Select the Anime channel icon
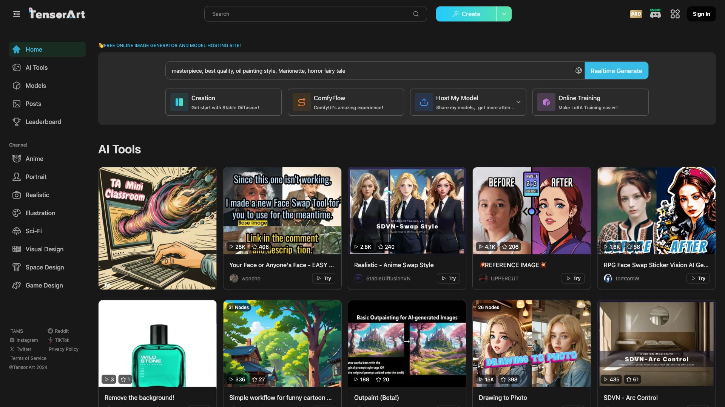The height and width of the screenshot is (407, 725). (x=17, y=159)
